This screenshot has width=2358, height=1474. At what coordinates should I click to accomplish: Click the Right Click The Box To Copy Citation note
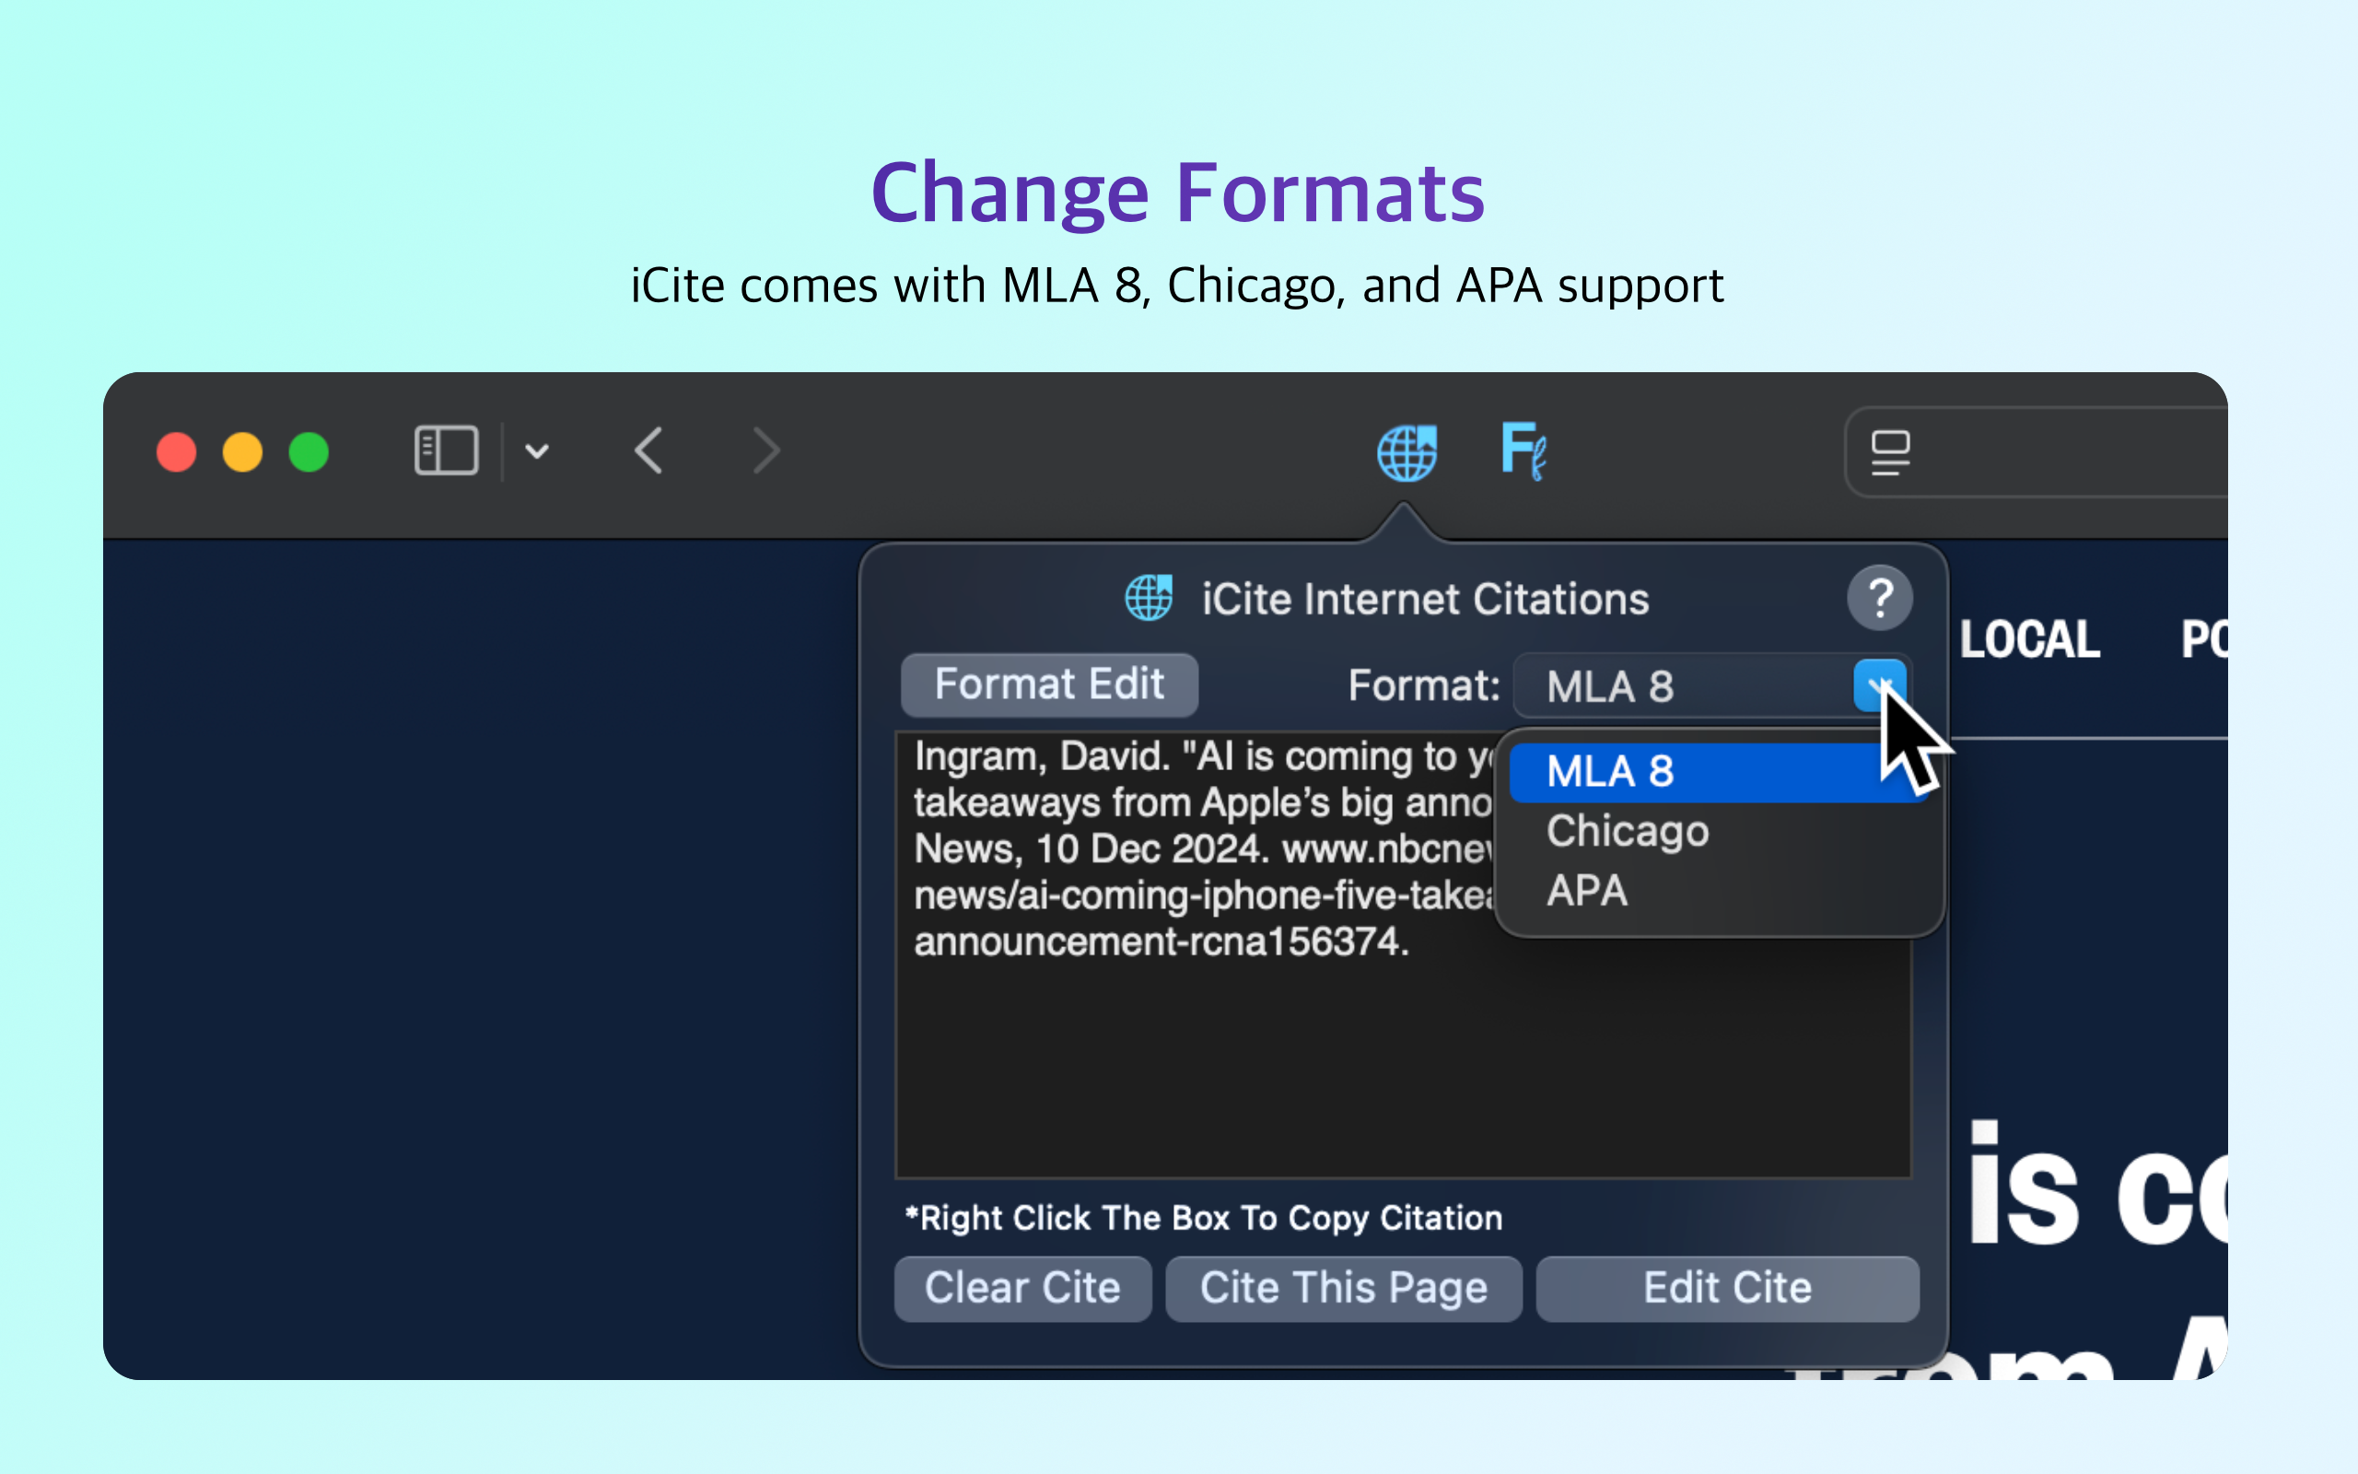pos(1203,1218)
